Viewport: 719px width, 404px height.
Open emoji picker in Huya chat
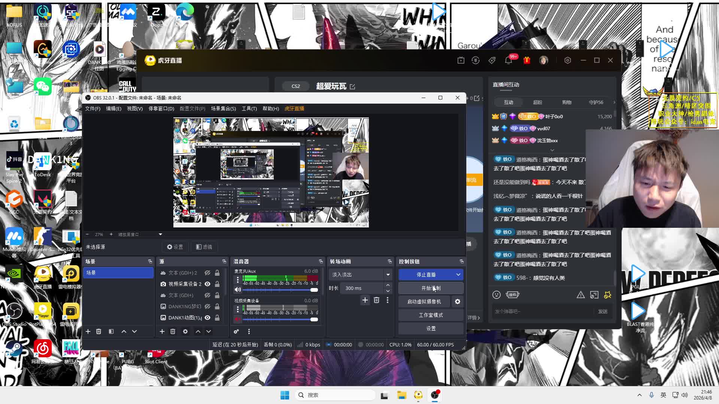(x=497, y=295)
